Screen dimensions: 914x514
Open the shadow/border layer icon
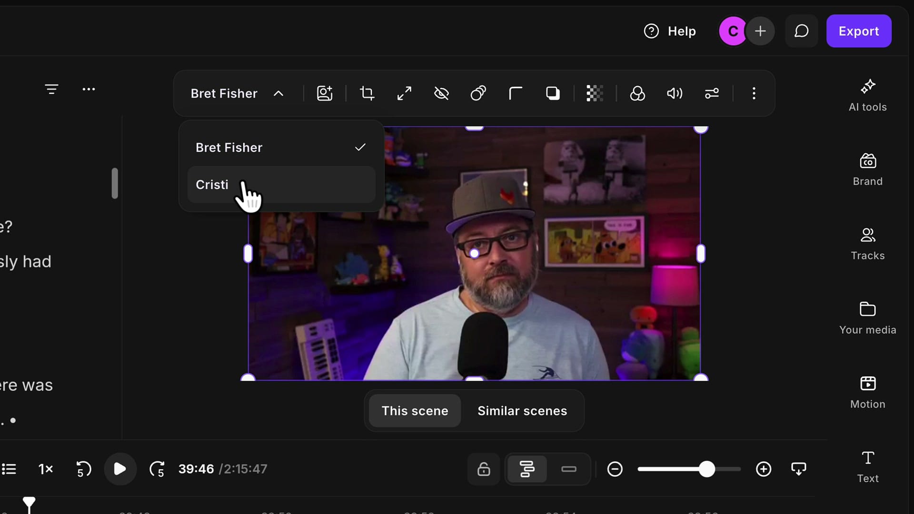coord(553,93)
